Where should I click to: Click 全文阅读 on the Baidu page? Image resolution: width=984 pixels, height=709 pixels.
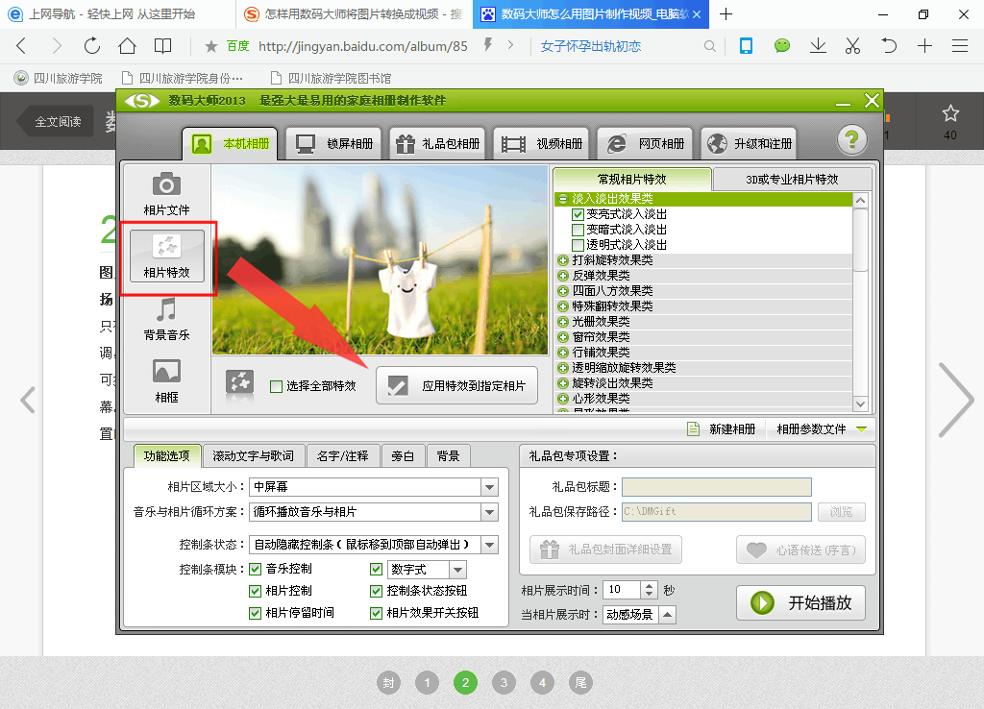pos(58,122)
